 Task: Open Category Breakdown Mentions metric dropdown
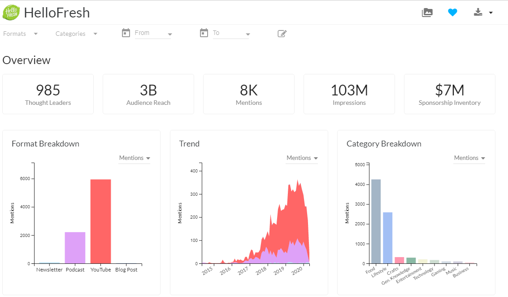coord(469,158)
